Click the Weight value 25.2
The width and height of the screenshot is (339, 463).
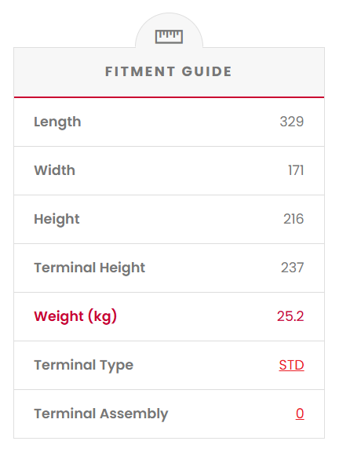(x=290, y=316)
